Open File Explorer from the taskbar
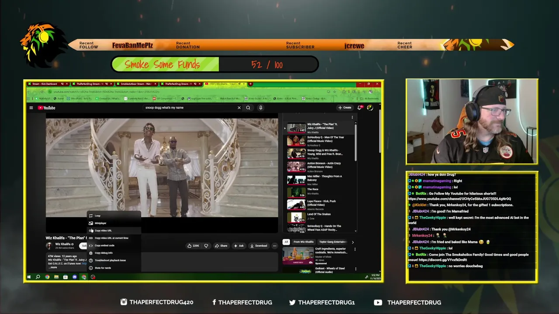Screen dimensions: 559x314 tap(56, 277)
